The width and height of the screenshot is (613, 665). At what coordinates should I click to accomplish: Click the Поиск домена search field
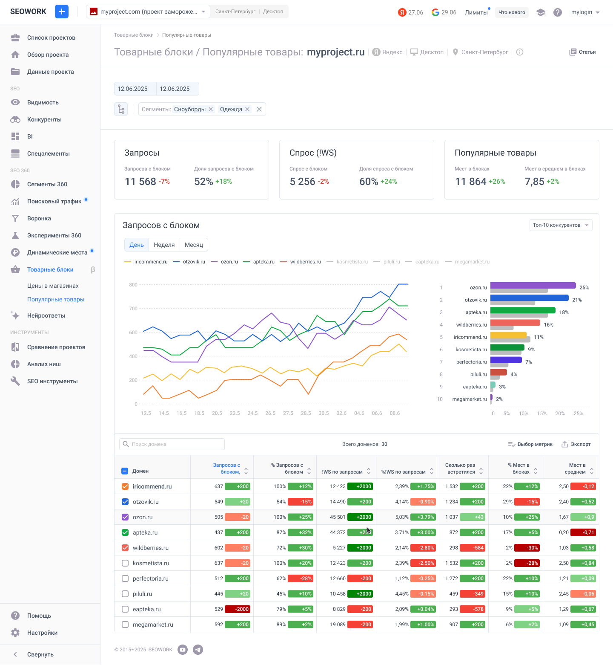(x=172, y=444)
